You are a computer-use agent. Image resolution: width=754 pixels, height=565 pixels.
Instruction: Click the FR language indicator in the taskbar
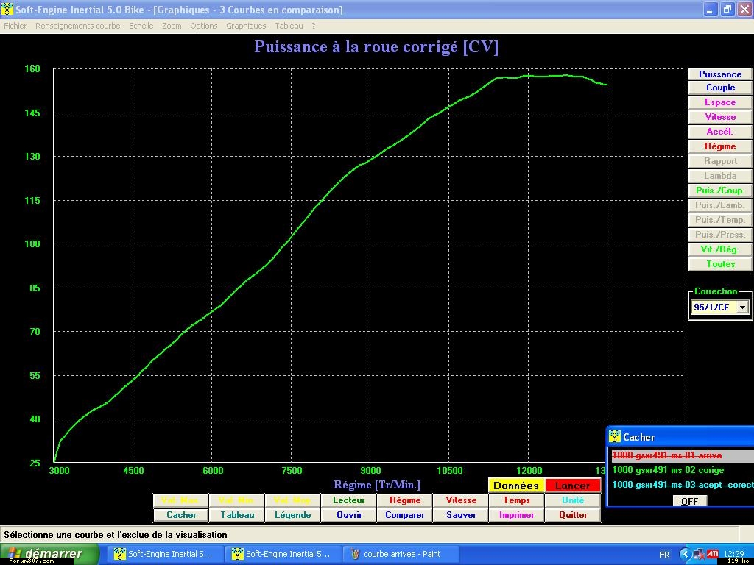click(665, 554)
